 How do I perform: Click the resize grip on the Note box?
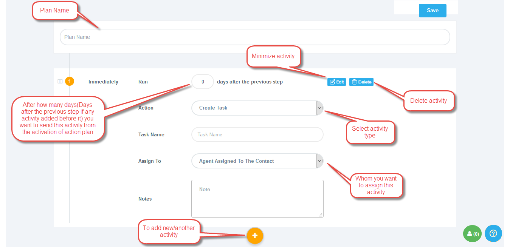321,215
